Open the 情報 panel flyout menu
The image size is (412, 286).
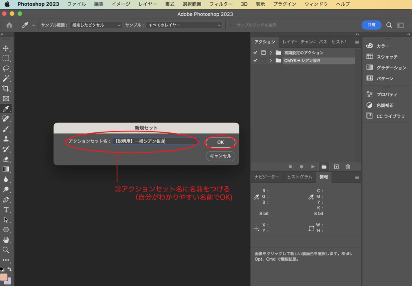tap(357, 177)
